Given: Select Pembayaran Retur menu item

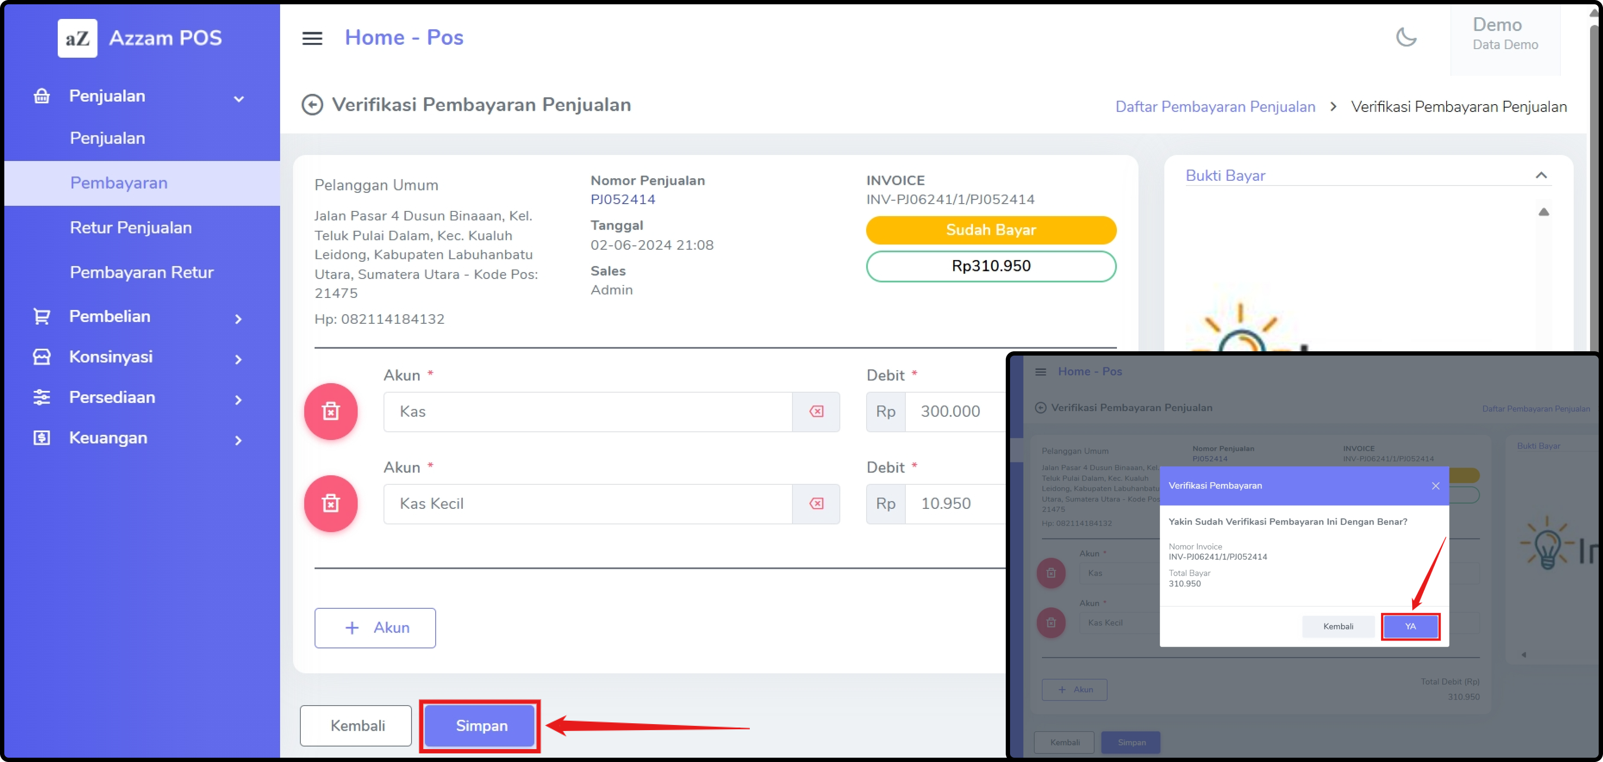Looking at the screenshot, I should [x=141, y=272].
